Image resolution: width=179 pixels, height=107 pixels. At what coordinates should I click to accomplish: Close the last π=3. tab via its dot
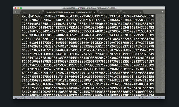point(140,12)
